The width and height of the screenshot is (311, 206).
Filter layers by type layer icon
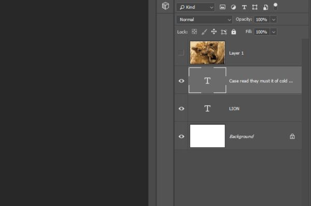coord(244,7)
